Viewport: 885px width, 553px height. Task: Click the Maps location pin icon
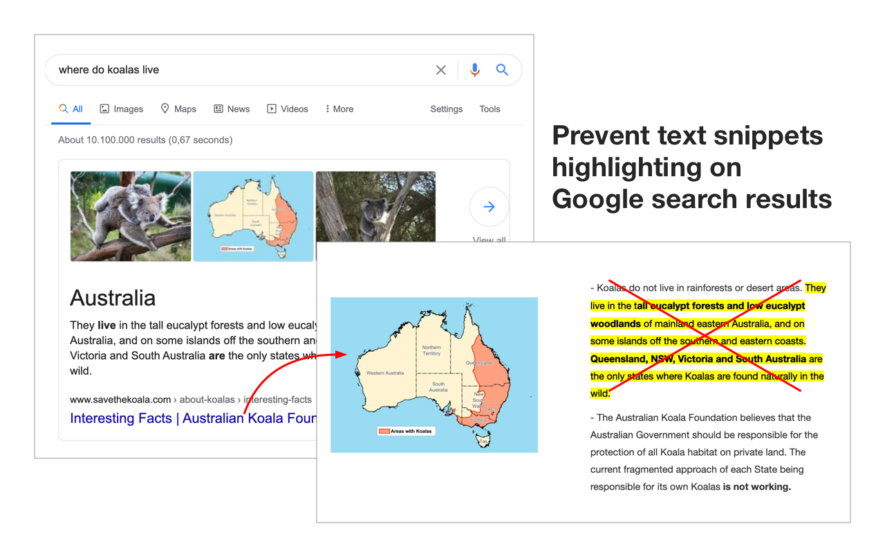(165, 109)
